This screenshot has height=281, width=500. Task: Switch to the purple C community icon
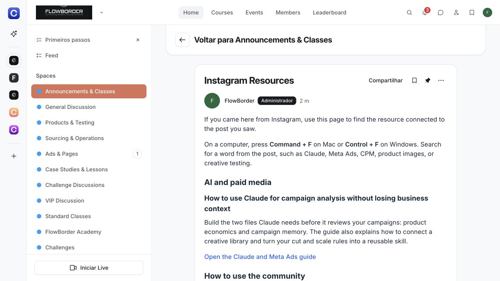(x=14, y=130)
